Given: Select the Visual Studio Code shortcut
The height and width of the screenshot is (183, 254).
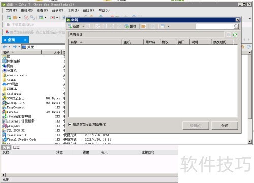Looking at the screenshot, I should pos(19,140).
